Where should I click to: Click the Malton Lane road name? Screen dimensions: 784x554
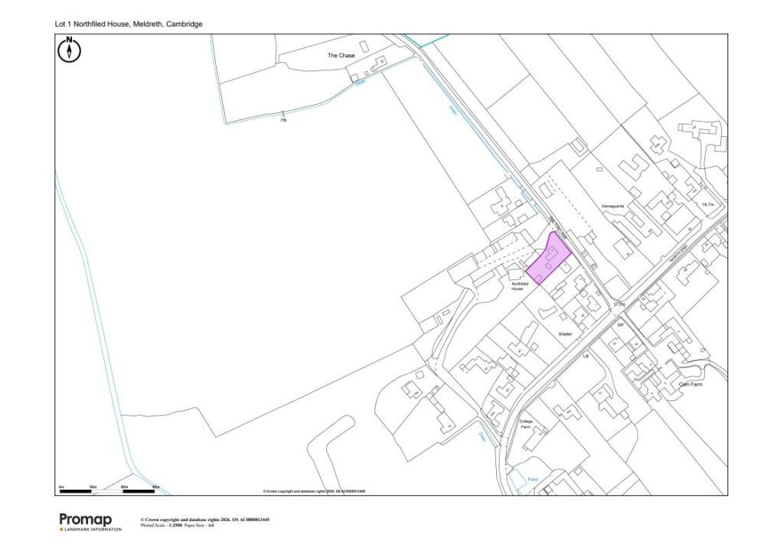point(558,227)
